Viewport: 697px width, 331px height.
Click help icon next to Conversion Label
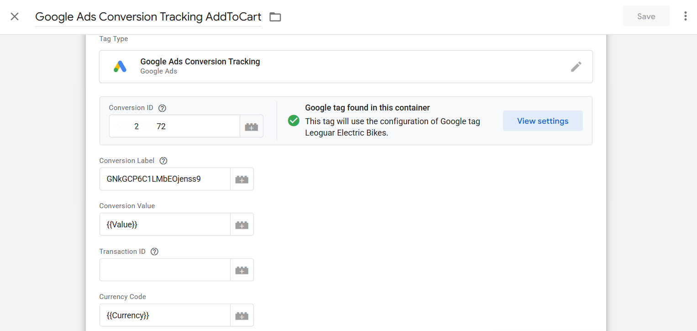click(x=163, y=161)
